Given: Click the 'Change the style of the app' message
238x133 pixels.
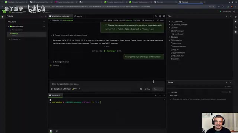Looking at the screenshot, I should click(144, 57).
